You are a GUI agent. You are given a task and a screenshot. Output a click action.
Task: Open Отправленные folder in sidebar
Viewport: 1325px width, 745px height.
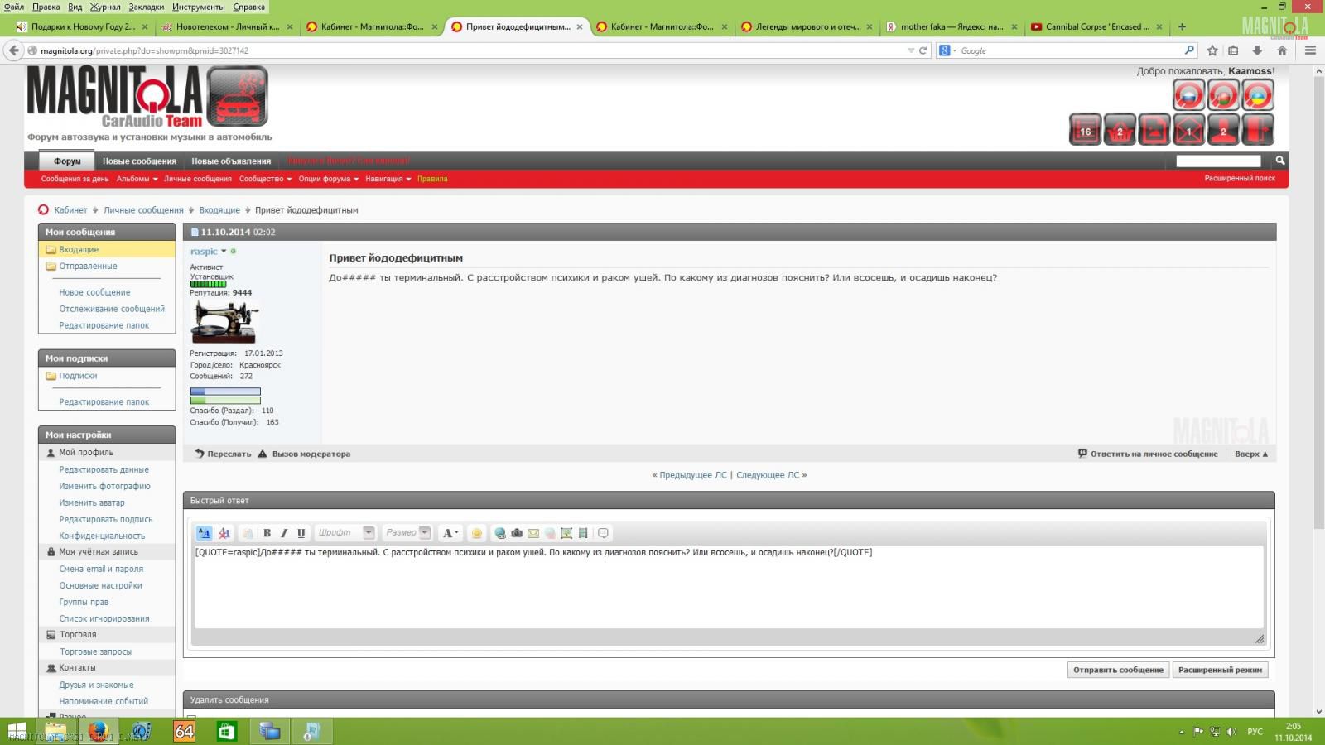(88, 267)
